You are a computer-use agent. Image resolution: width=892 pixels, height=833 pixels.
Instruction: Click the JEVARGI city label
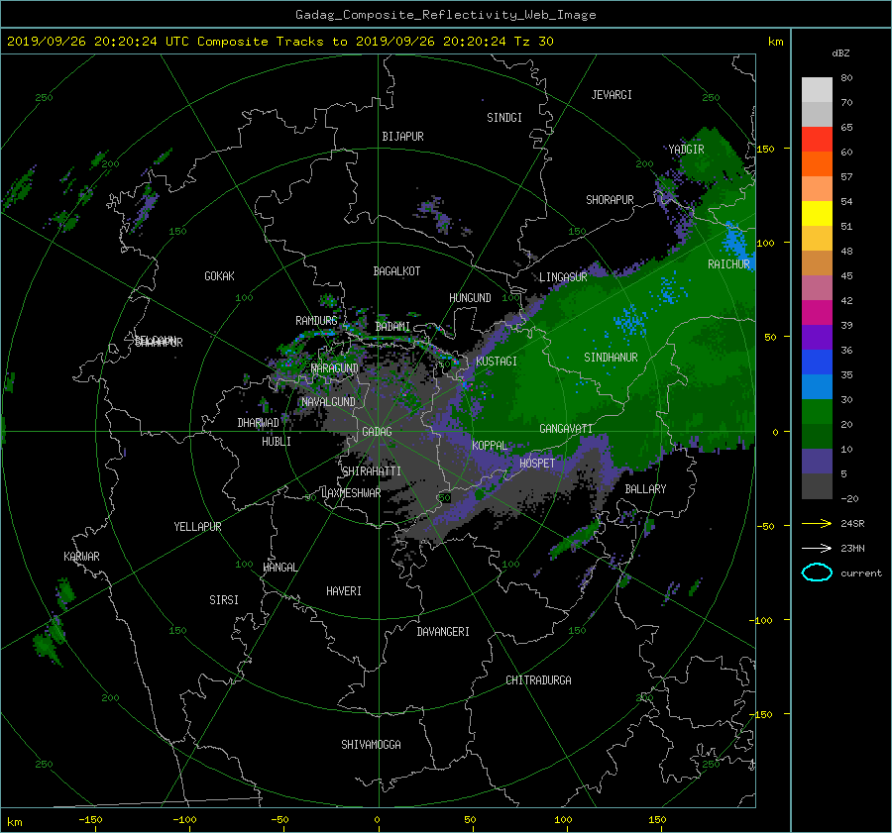tap(612, 95)
